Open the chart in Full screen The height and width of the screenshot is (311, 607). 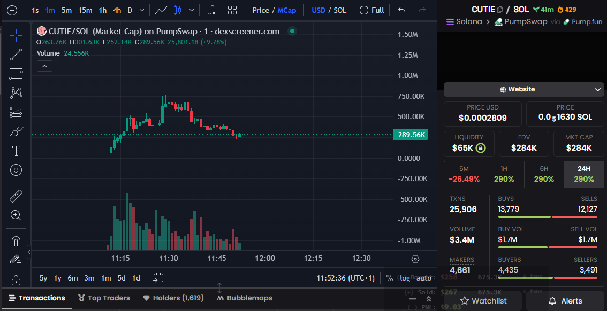pos(372,11)
